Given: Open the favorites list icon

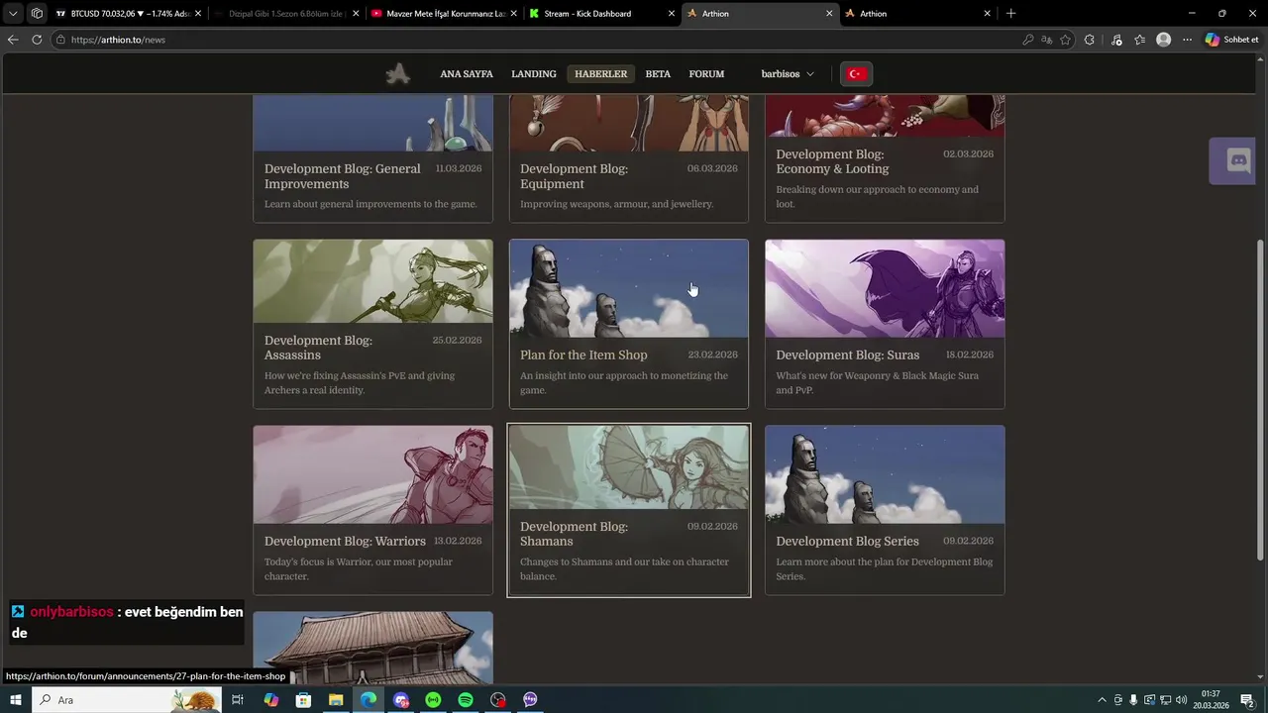Looking at the screenshot, I should point(1140,40).
